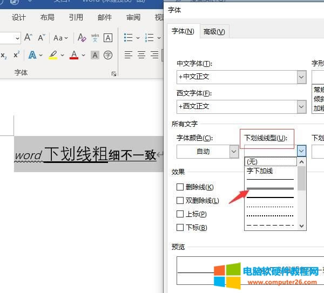Open Font dialog launcher in 字体 group
Image resolution: width=324 pixels, height=293 pixels.
[x=113, y=73]
